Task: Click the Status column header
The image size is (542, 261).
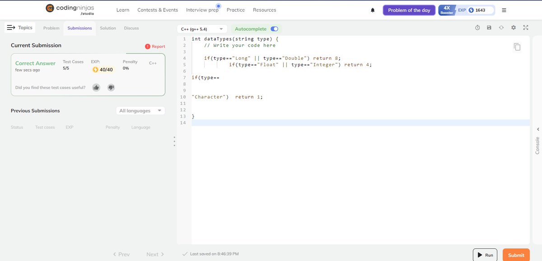Action: pyautogui.click(x=17, y=127)
